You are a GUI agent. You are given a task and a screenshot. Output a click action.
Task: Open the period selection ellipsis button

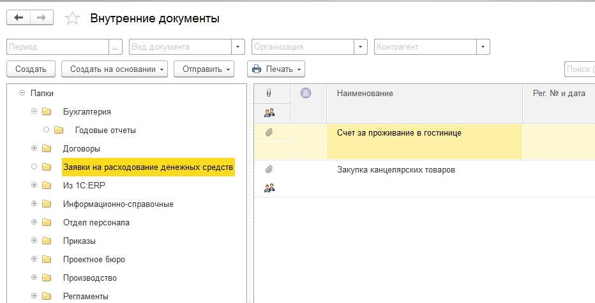click(x=116, y=47)
